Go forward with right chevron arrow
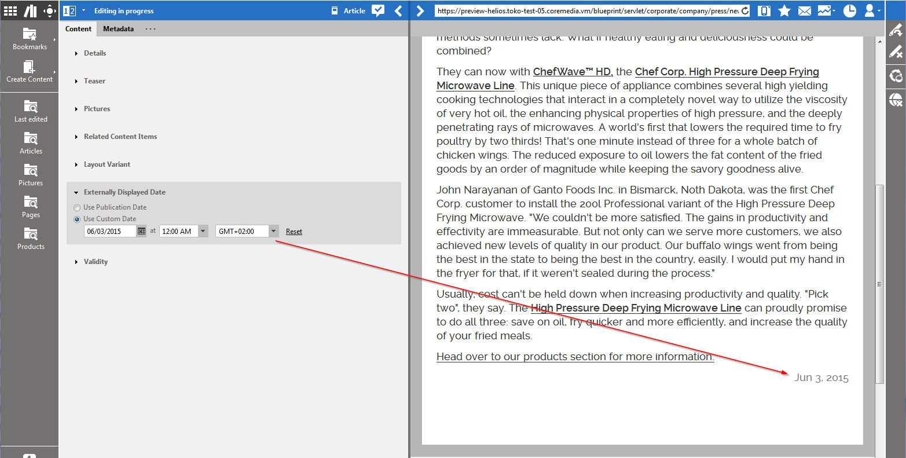 [x=421, y=10]
